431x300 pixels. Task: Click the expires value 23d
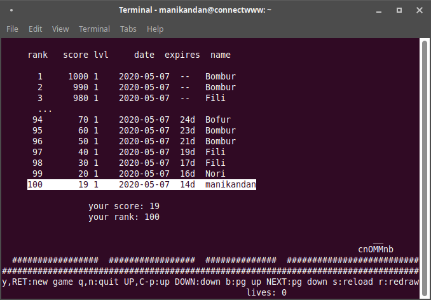tap(188, 130)
